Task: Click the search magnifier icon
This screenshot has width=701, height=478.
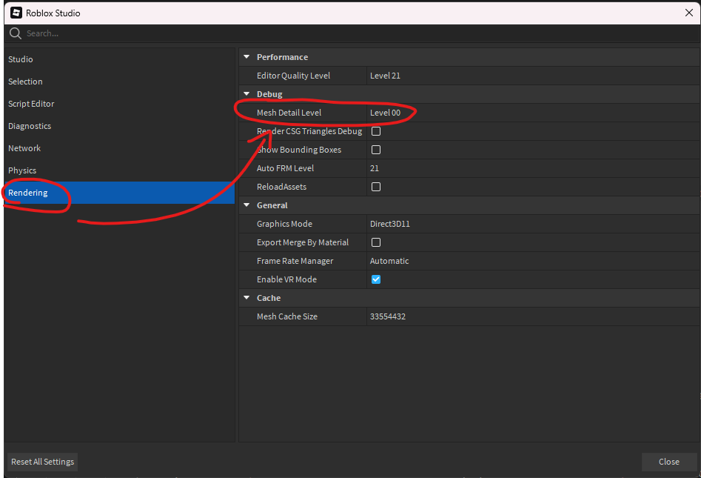Action: coord(16,33)
